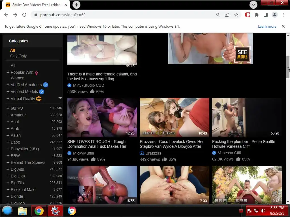Toggle the browser side panel icon
Viewport: 290px width, 217px height.
click(x=266, y=15)
